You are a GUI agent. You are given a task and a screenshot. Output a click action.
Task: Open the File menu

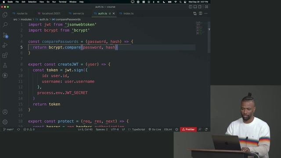point(17,2)
